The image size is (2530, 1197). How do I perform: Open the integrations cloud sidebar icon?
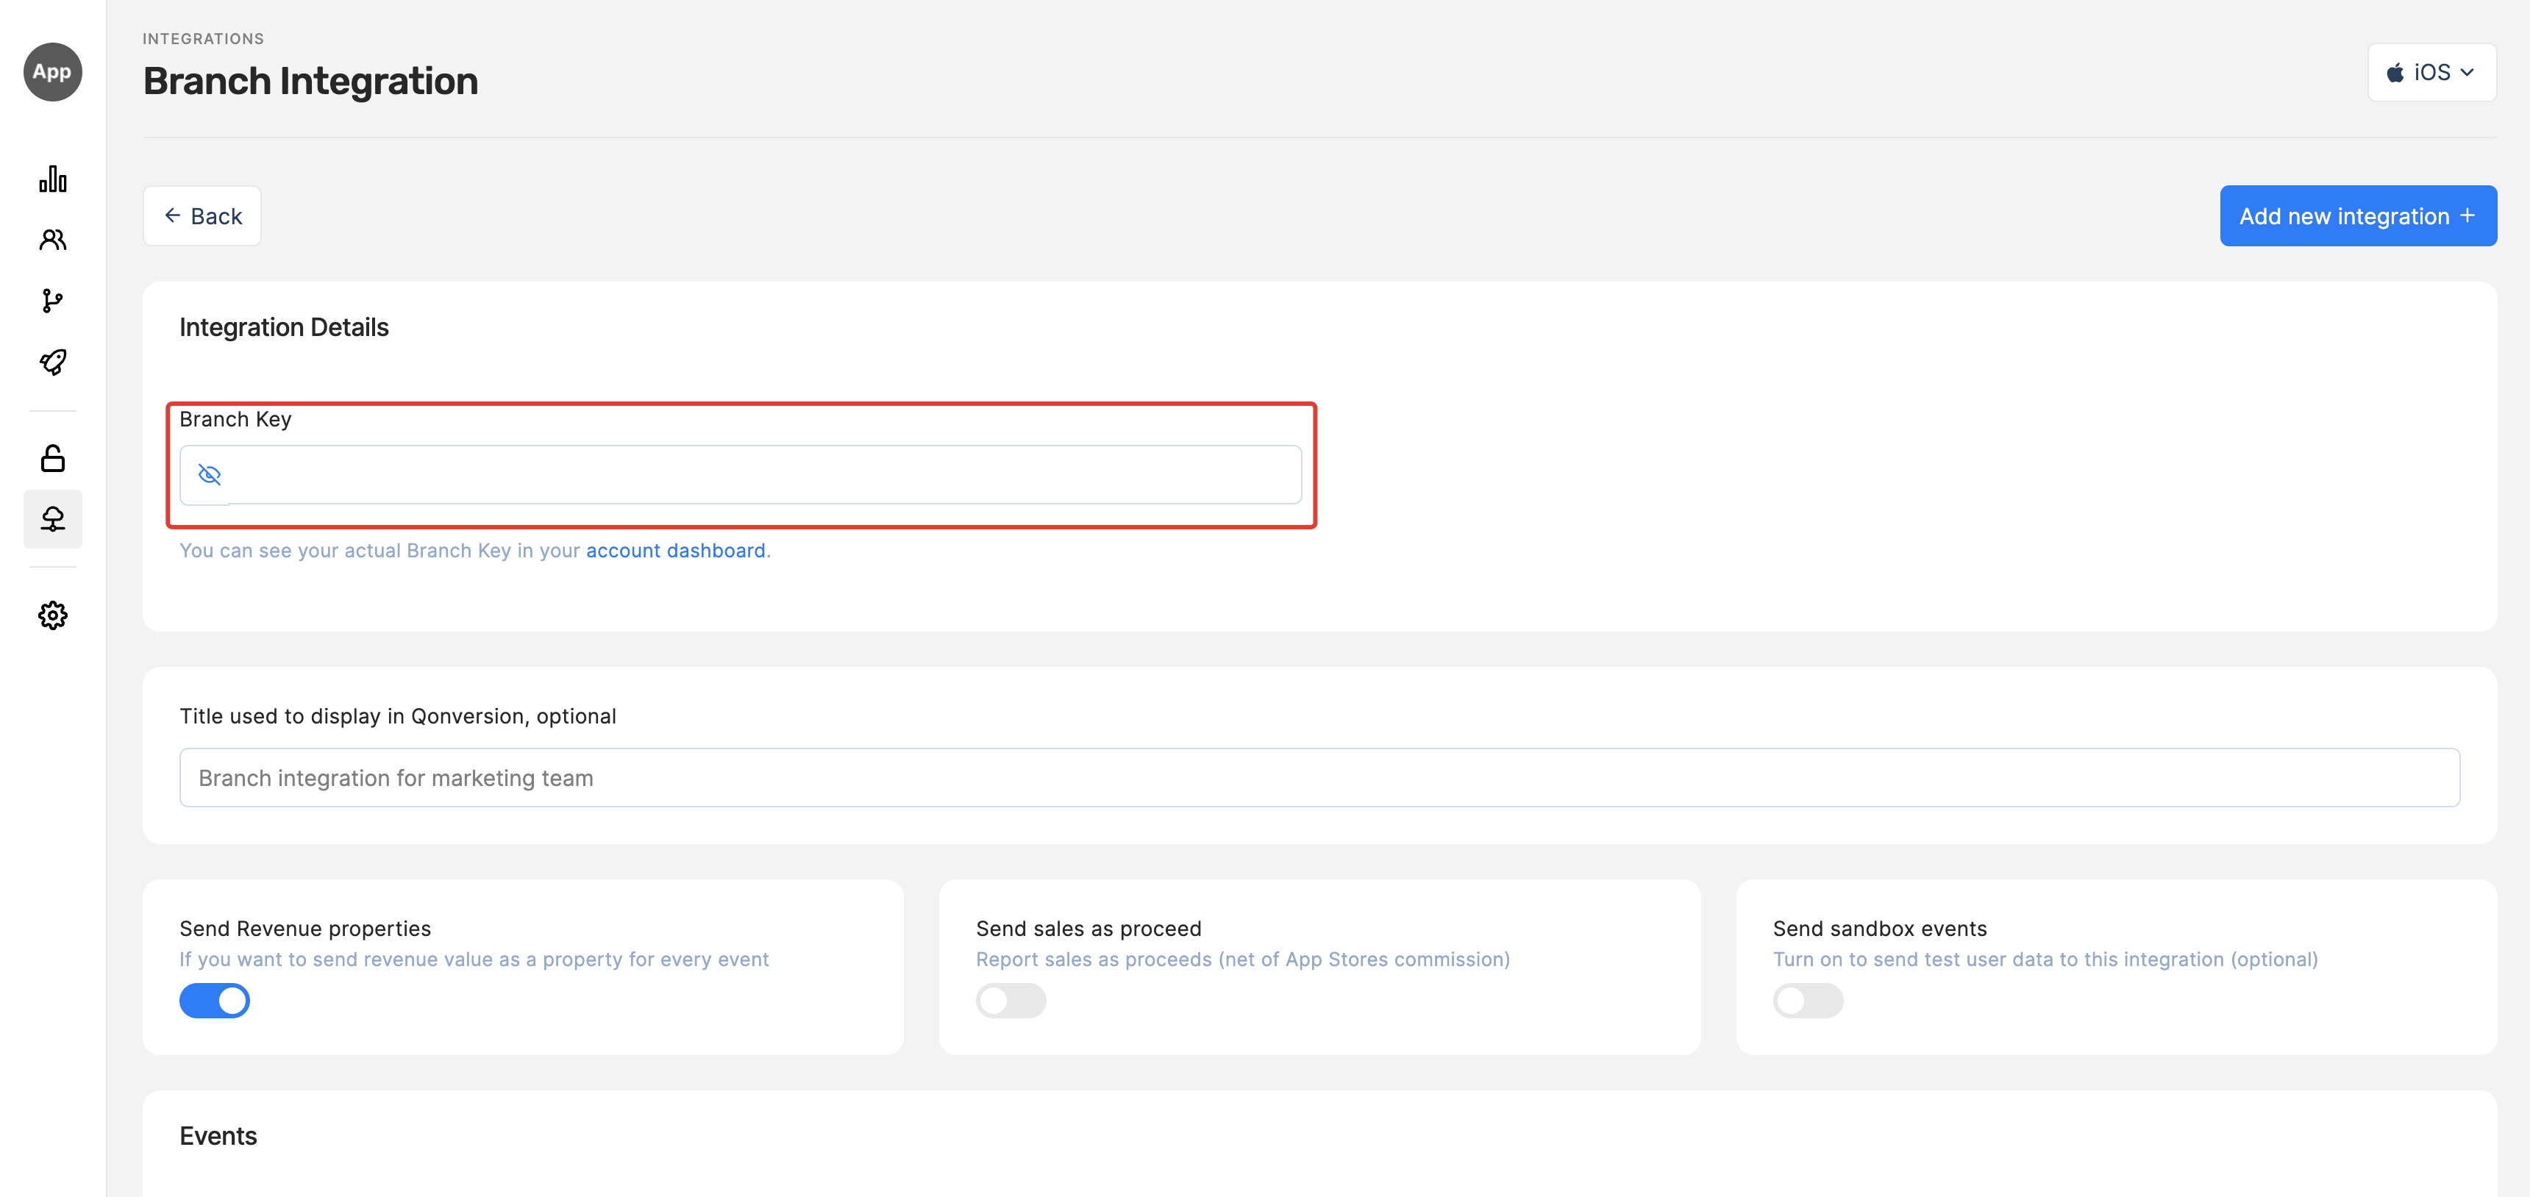point(53,518)
